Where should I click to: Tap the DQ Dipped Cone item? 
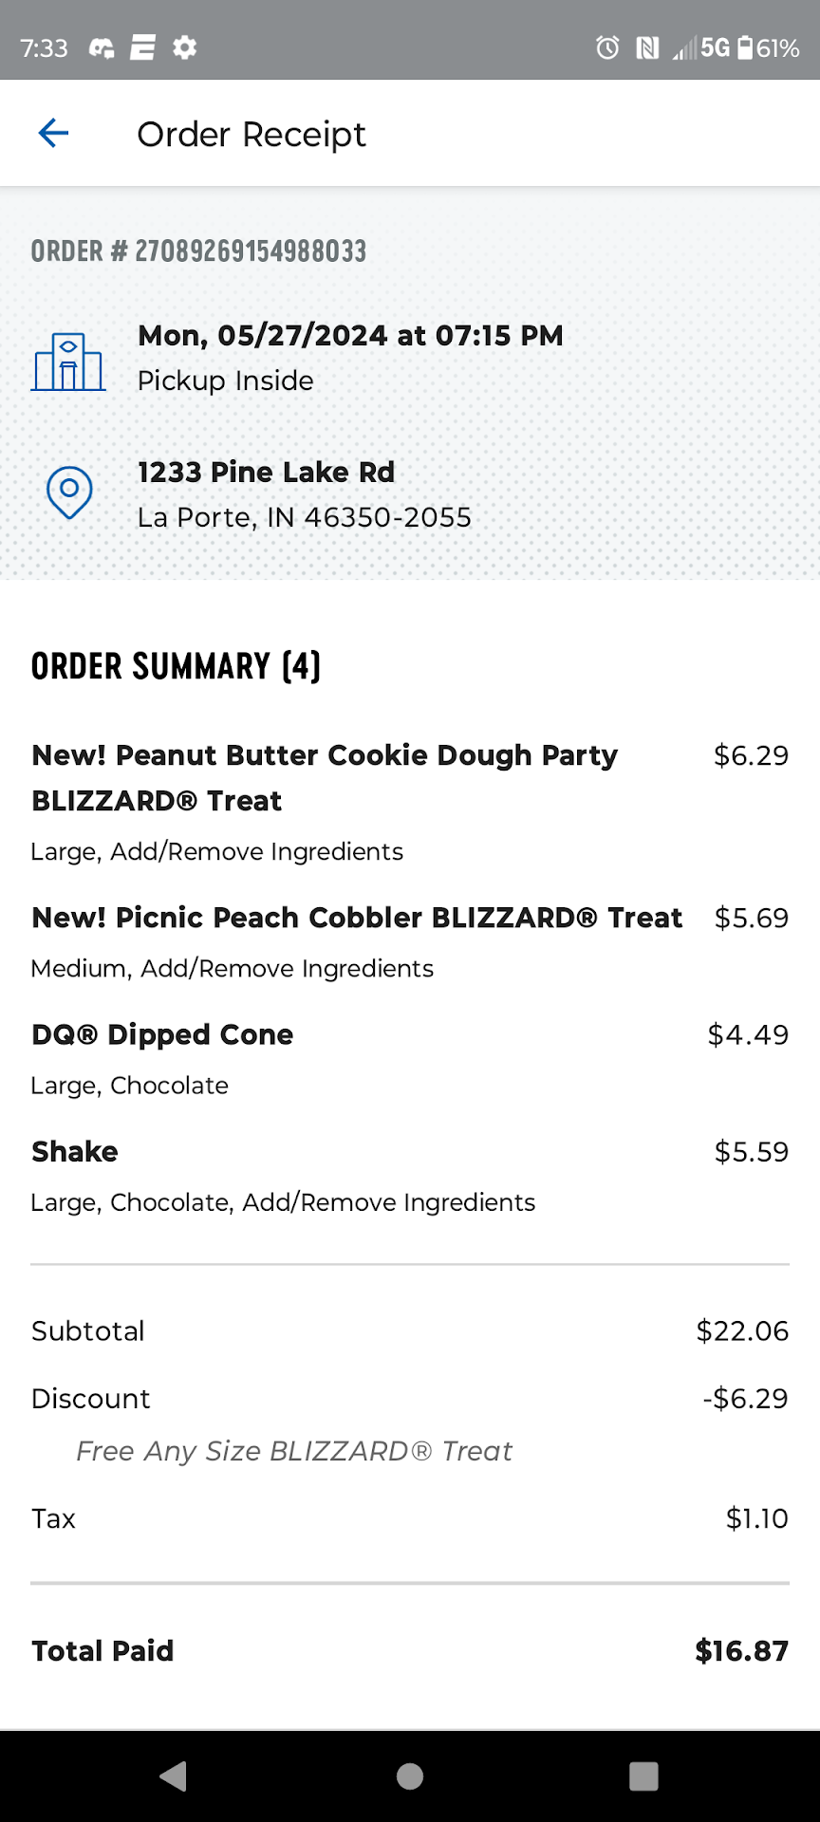coord(162,1034)
